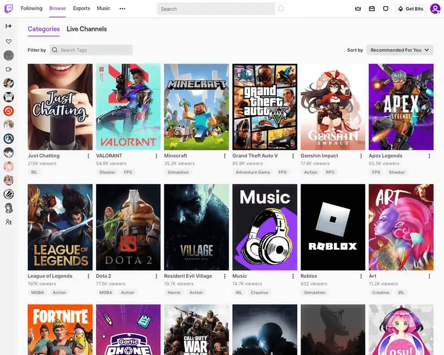Click the search magnifier in the top search bar
Viewport: 444px width, 355px height.
(x=281, y=8)
